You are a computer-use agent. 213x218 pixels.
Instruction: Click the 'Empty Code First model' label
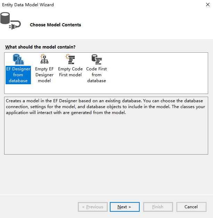pyautogui.click(x=70, y=72)
